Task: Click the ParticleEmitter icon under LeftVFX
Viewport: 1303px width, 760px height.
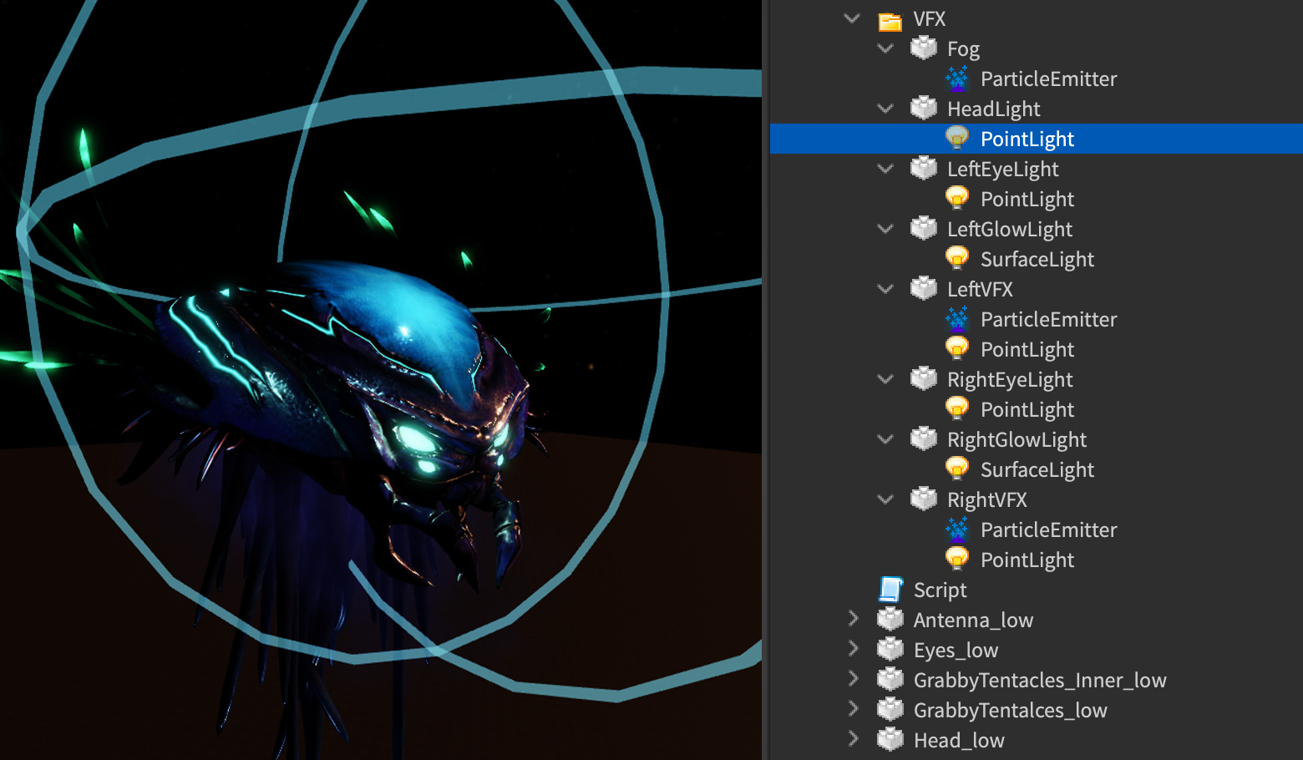Action: tap(957, 319)
